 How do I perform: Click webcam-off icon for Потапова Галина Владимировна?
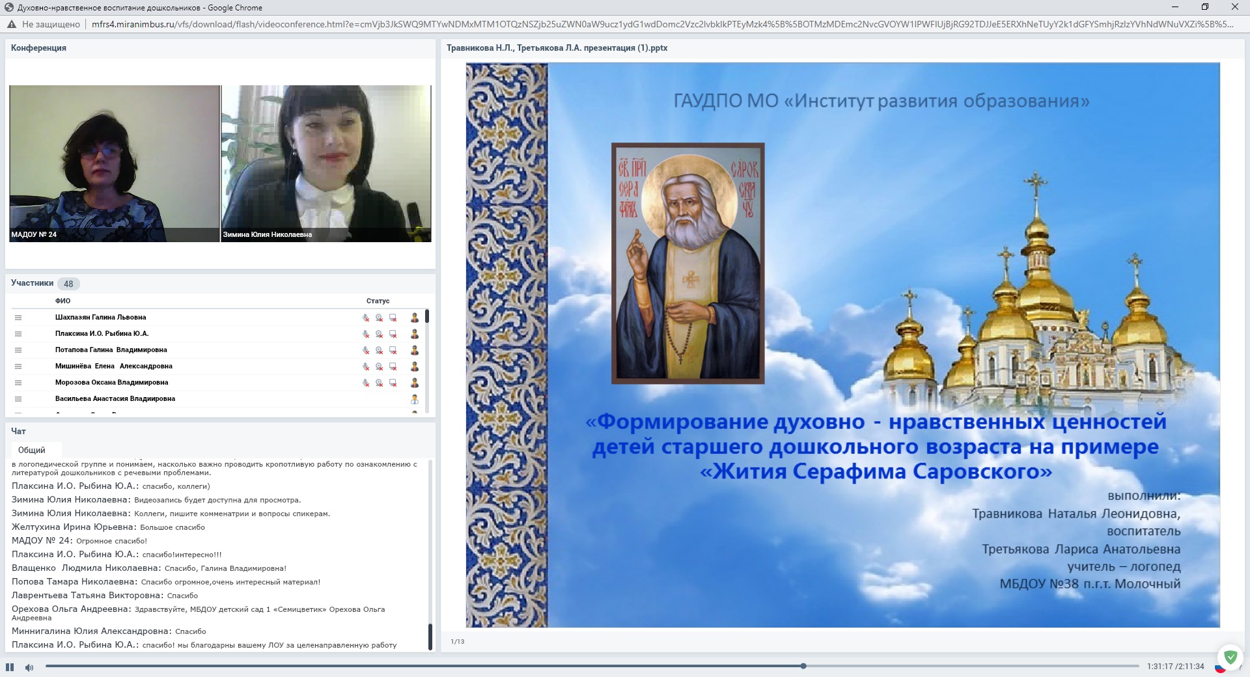tap(380, 350)
